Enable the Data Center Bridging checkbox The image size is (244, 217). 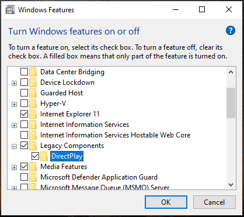(x=24, y=72)
